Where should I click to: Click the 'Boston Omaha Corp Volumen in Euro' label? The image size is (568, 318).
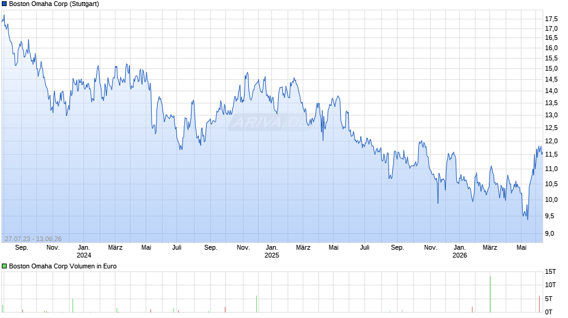pos(63,266)
